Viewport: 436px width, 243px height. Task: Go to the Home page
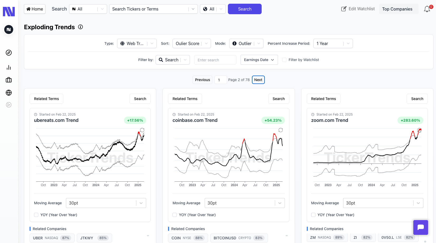(x=35, y=9)
